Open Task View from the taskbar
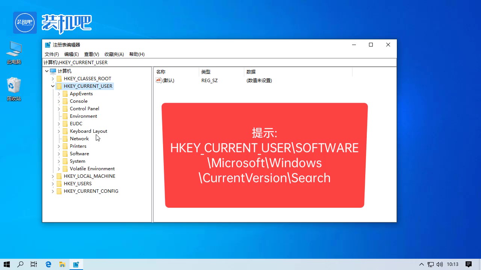 click(x=34, y=264)
